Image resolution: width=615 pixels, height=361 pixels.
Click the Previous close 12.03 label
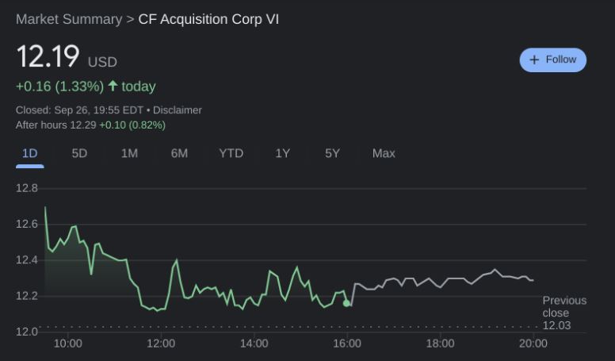pyautogui.click(x=564, y=313)
